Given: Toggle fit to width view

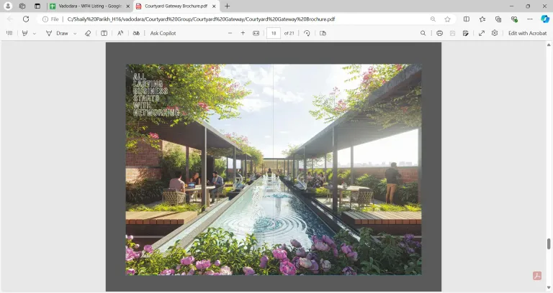Looking at the screenshot, I should pos(256,33).
